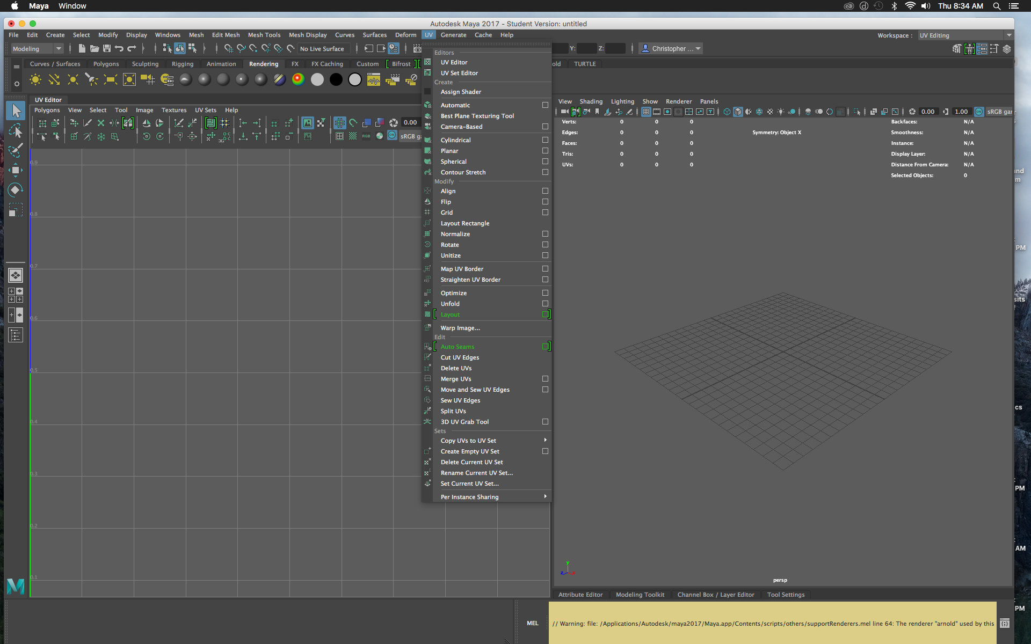Open the Attribute Editor tab button
Screen dimensions: 1031x644
click(580, 595)
